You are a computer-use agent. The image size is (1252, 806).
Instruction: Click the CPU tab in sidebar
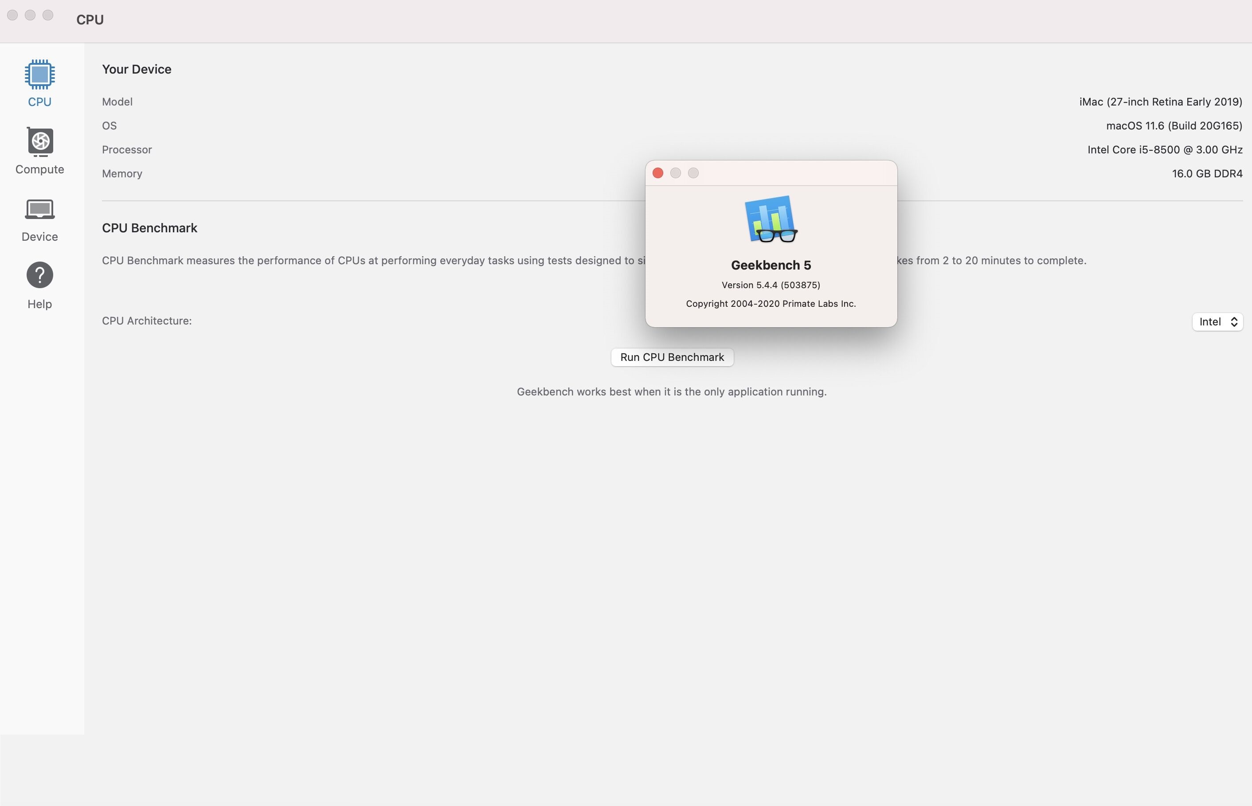(39, 84)
